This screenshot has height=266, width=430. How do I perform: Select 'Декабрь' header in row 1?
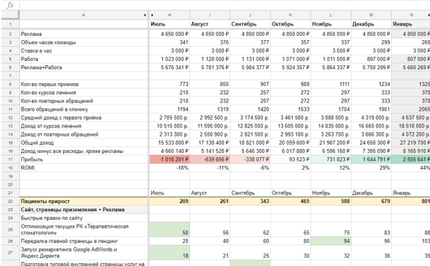pyautogui.click(x=371, y=24)
